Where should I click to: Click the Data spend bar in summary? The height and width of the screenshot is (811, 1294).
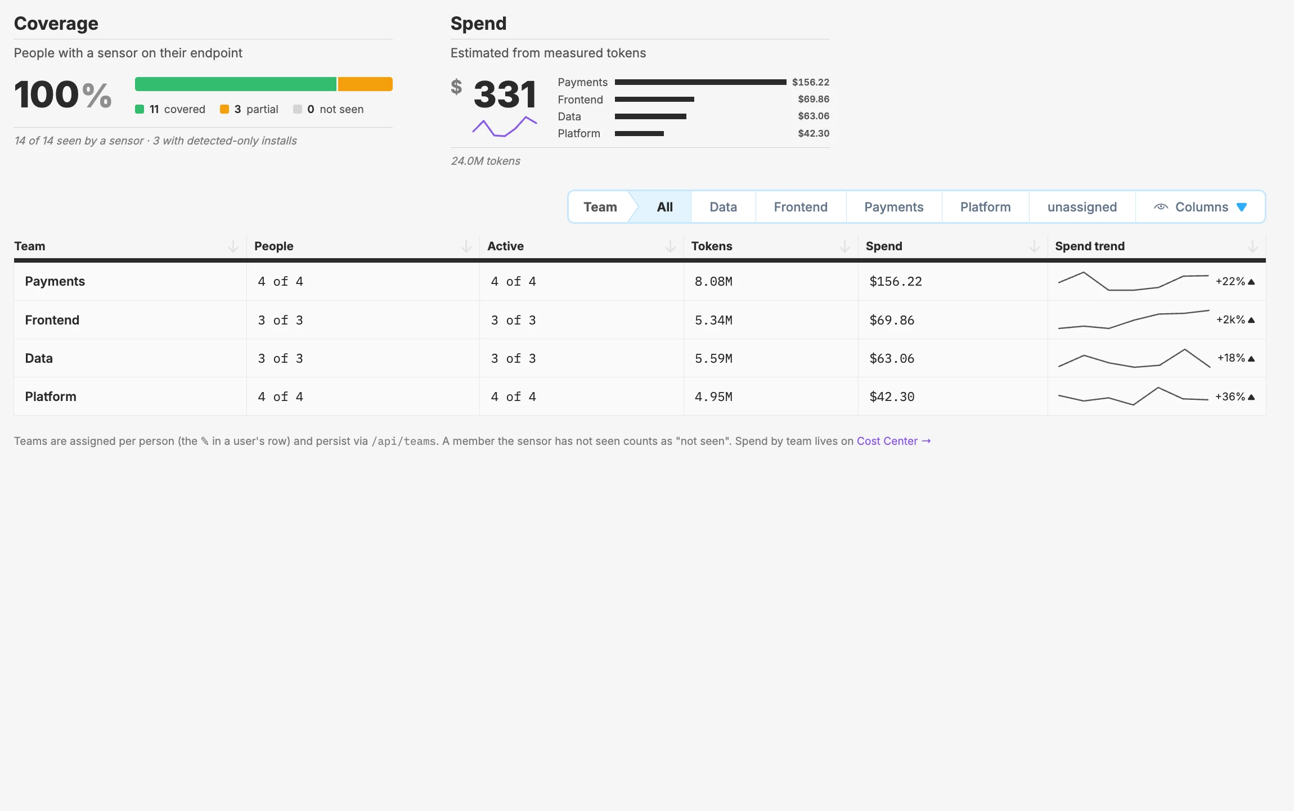tap(650, 116)
